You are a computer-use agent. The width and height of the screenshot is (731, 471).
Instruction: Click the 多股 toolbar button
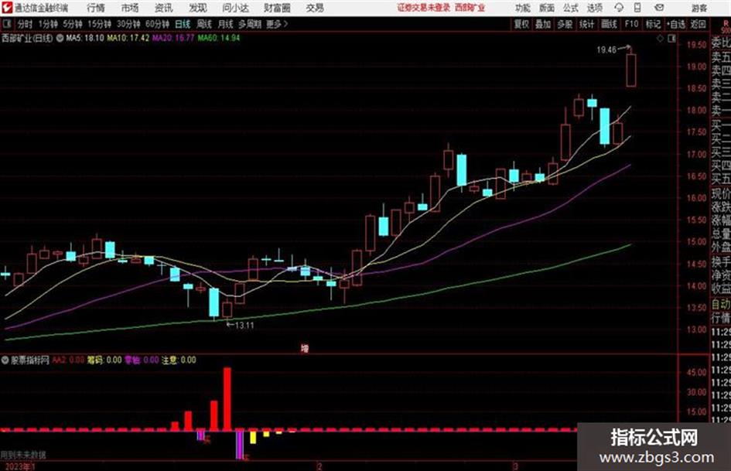pyautogui.click(x=565, y=24)
